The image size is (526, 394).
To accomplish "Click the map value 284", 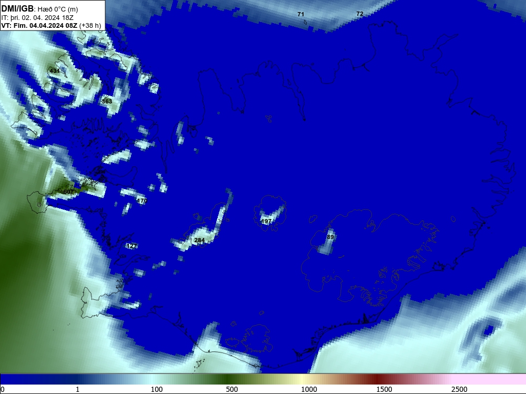I will coord(199,240).
